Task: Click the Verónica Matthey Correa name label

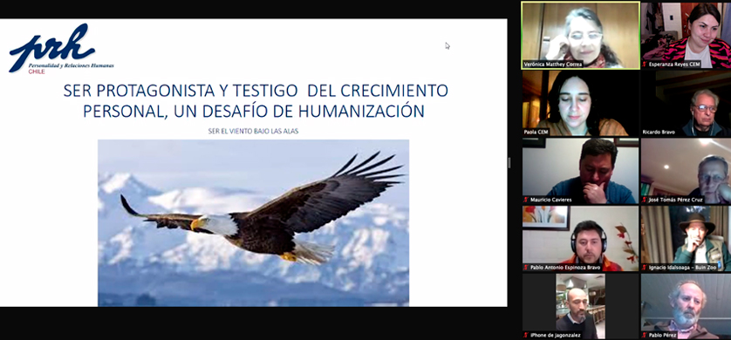Action: (x=553, y=65)
